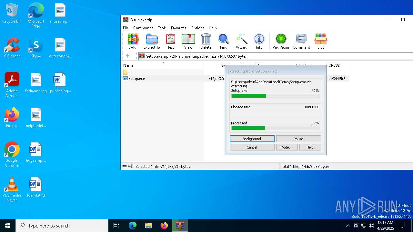
Task: Click the Background button in extraction dialog
Action: (x=252, y=139)
